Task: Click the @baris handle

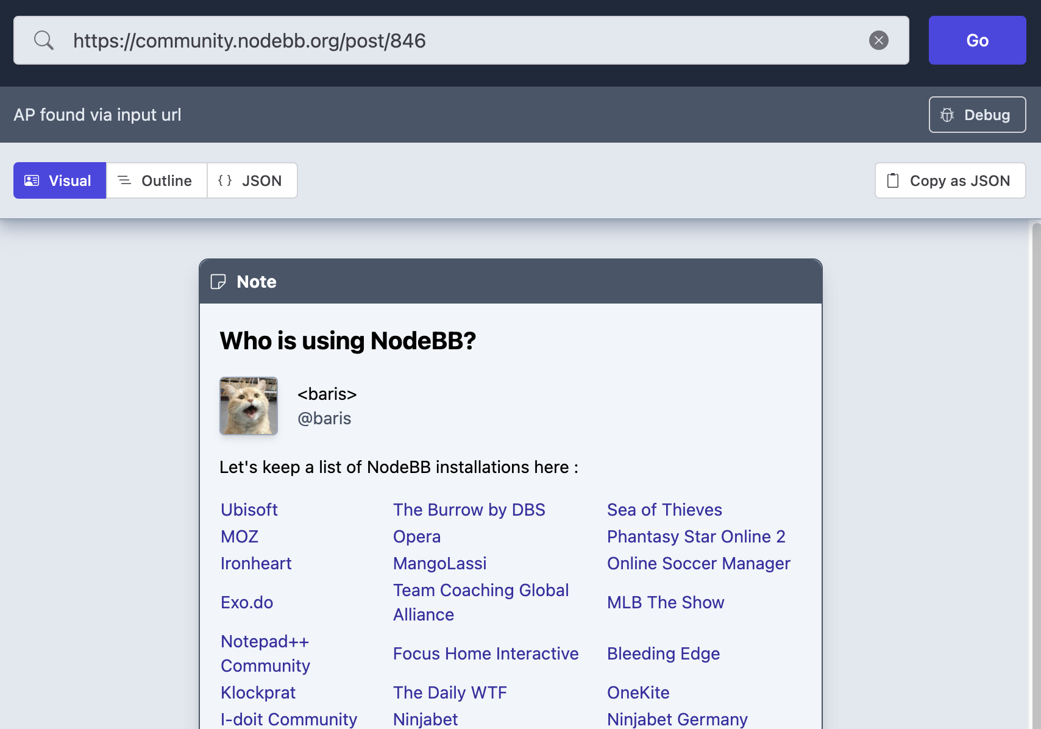Action: [x=324, y=418]
